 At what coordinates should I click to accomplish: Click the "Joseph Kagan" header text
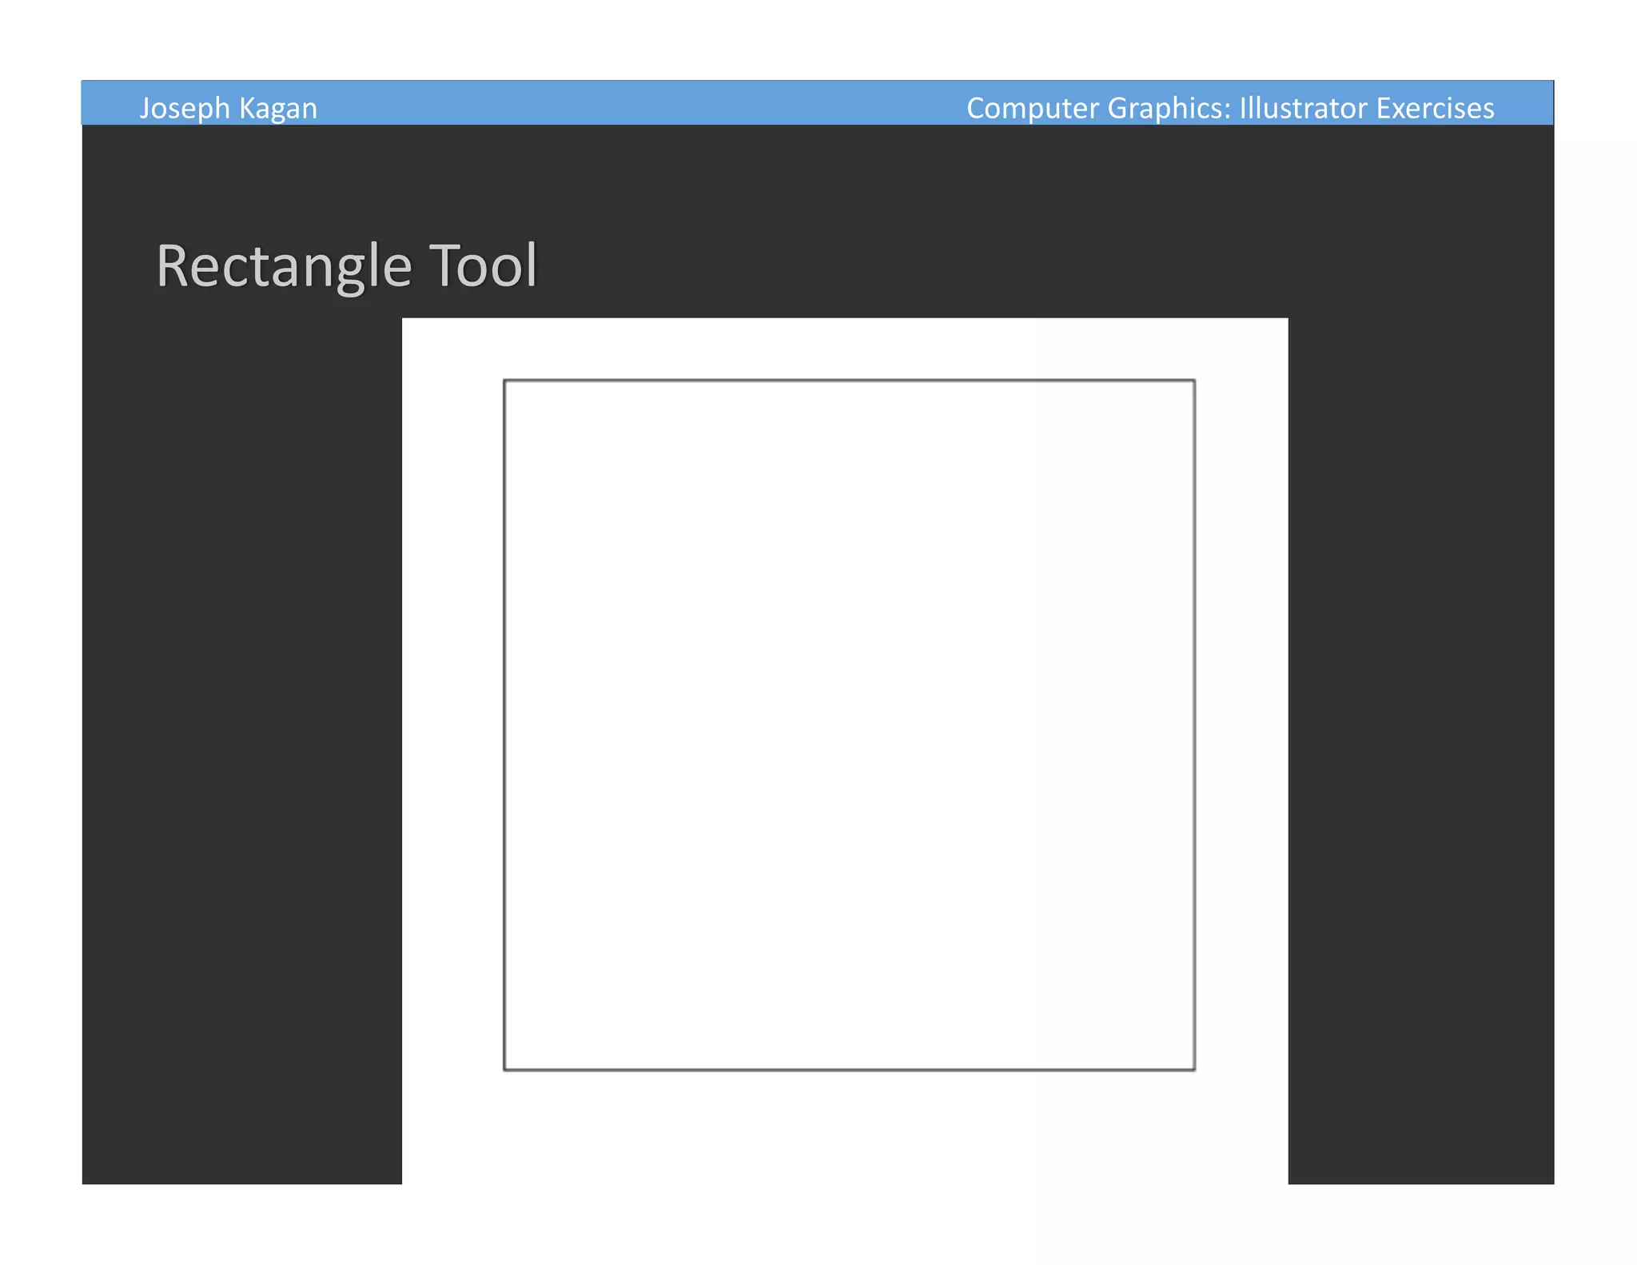(x=228, y=108)
